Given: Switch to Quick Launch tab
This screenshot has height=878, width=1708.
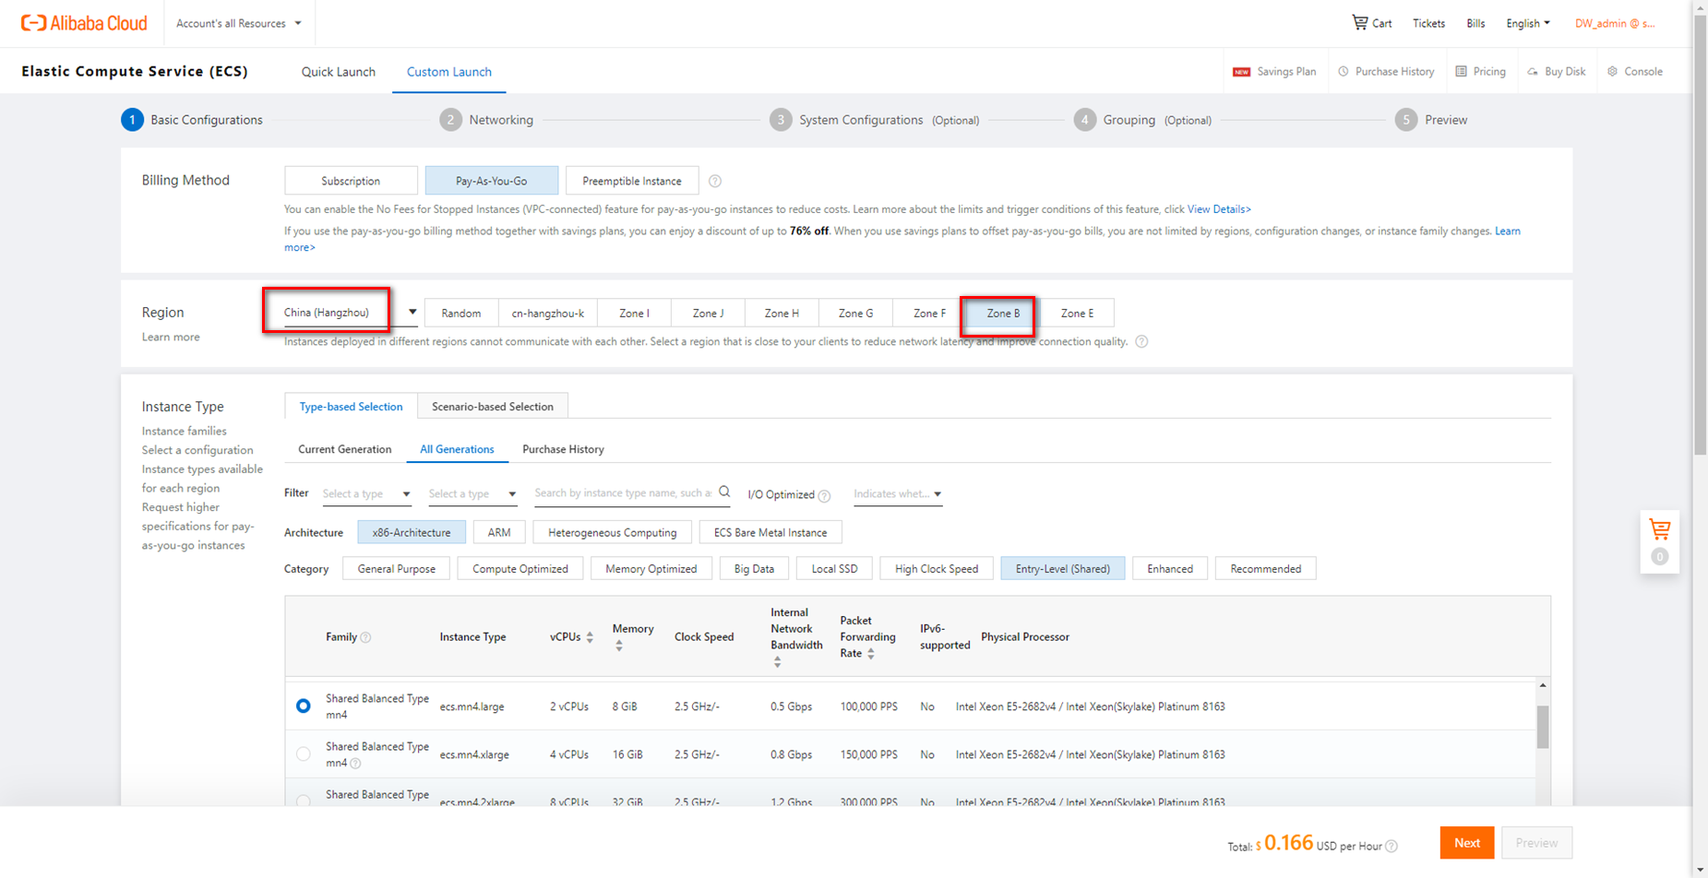Looking at the screenshot, I should coord(339,72).
